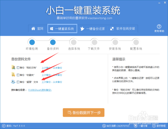Click the 备份资料 step circle
Image resolution: width=168 pixels, height=129 pixels.
tap(53, 42)
